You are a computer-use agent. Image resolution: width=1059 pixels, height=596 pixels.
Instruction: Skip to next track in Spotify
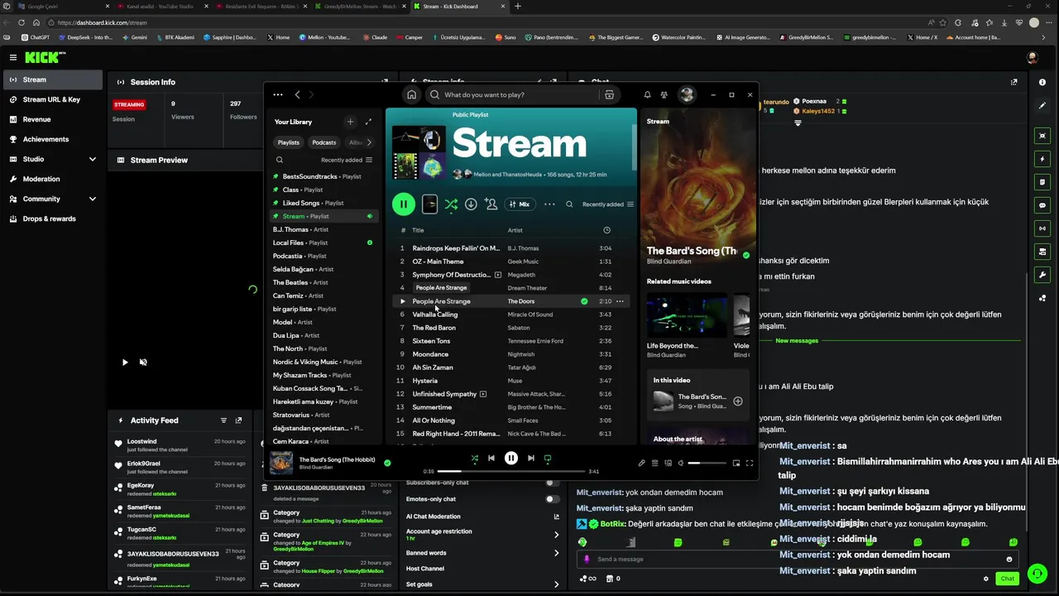pos(530,458)
